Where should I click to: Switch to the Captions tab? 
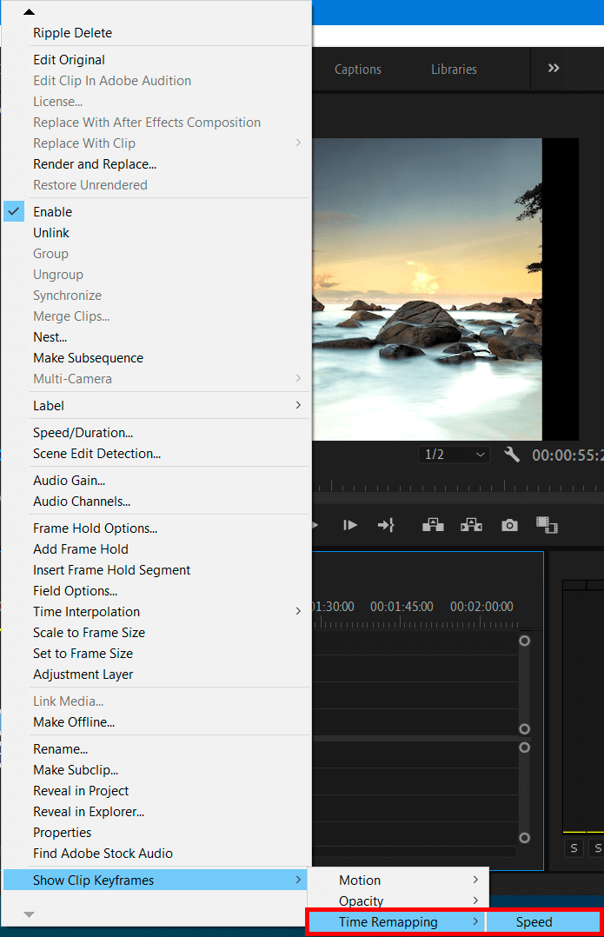pyautogui.click(x=358, y=70)
